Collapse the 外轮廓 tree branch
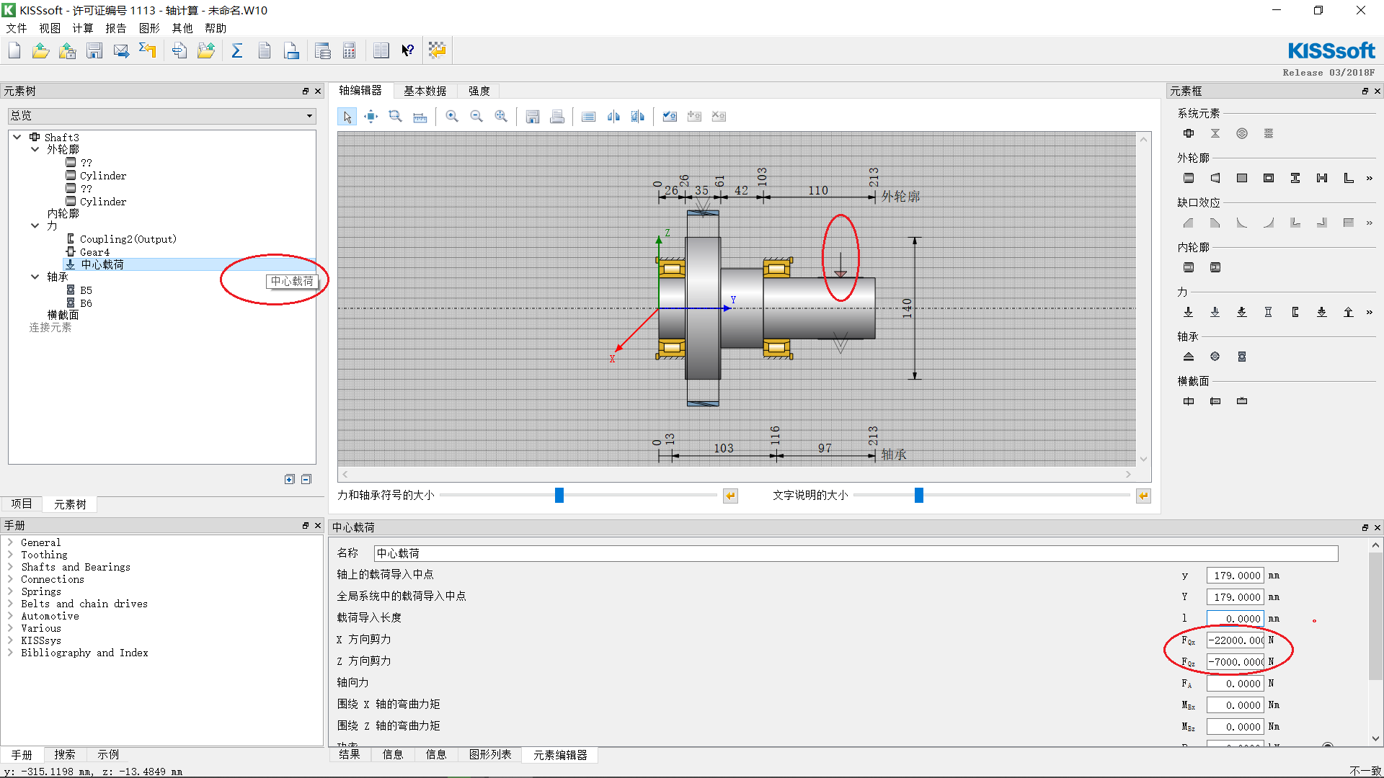This screenshot has width=1384, height=778. pyautogui.click(x=35, y=149)
